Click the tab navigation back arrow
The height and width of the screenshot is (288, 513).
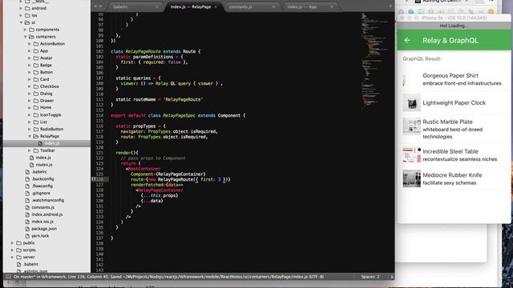click(95, 6)
